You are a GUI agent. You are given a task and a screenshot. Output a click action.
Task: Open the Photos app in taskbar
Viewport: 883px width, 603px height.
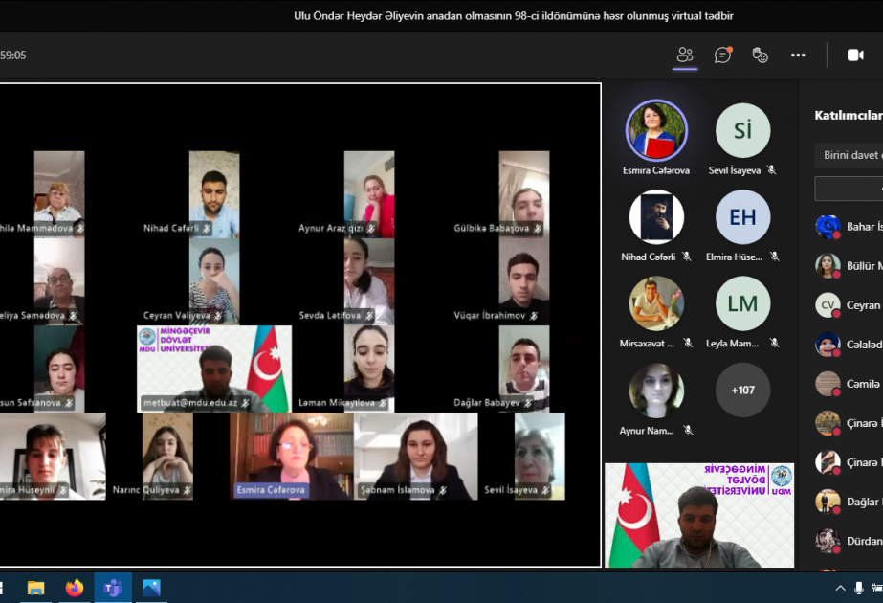tap(151, 588)
